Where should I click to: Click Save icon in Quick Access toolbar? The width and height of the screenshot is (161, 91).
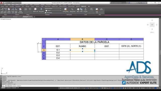tap(9, 3)
